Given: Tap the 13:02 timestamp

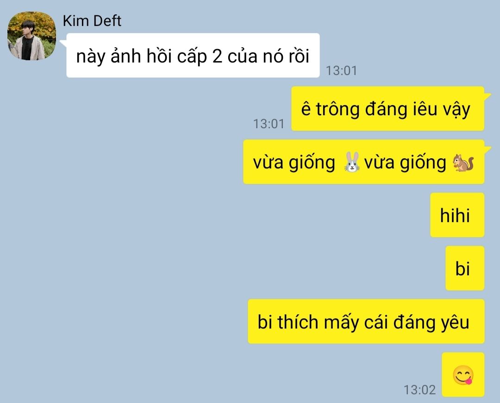Looking at the screenshot, I should [419, 390].
